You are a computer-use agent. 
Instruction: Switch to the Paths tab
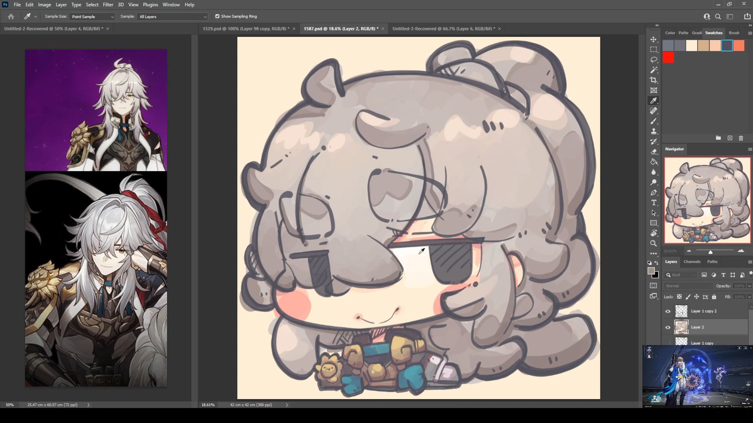(712, 262)
